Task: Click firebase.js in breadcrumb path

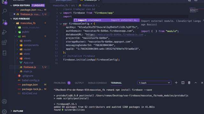Action: 89,5
